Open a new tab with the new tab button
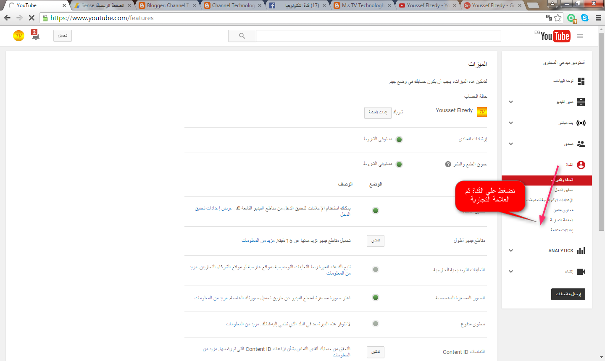 (533, 5)
